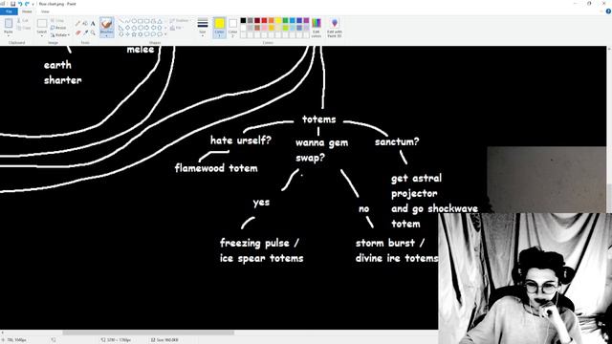Screen dimensions: 612x344
Task: Pick the orange palette color
Action: pyautogui.click(x=272, y=21)
